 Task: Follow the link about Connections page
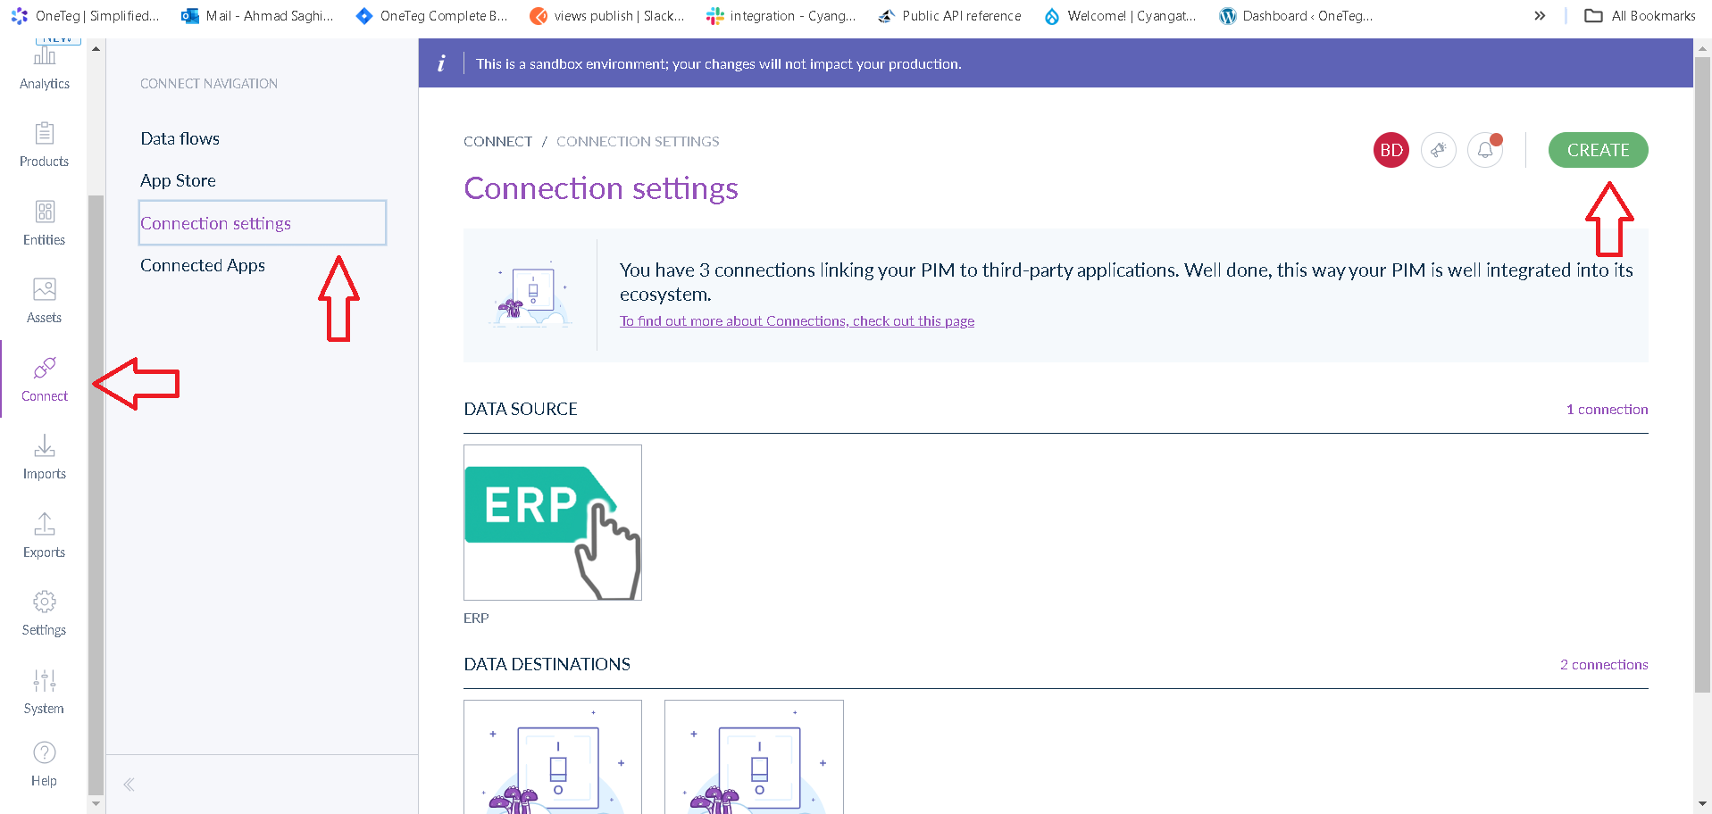tap(797, 321)
